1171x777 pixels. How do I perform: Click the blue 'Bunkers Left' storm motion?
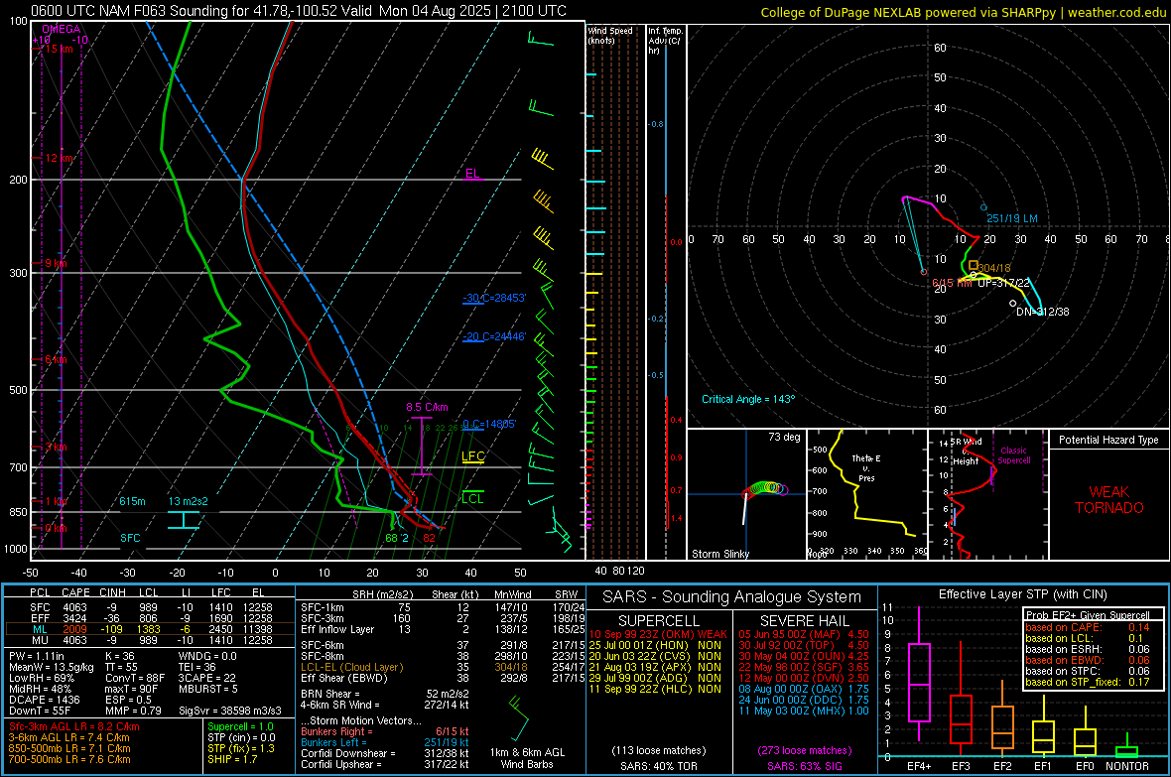tap(385, 742)
